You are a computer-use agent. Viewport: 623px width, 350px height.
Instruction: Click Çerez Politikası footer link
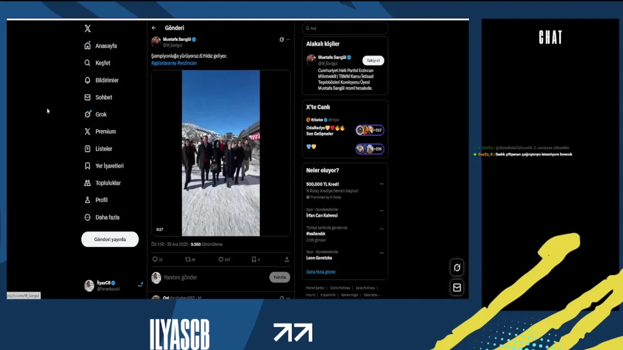pos(365,288)
